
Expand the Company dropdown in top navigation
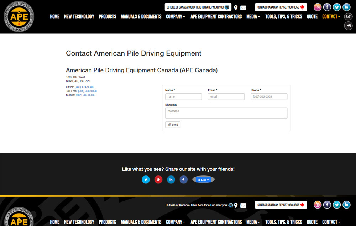click(176, 16)
